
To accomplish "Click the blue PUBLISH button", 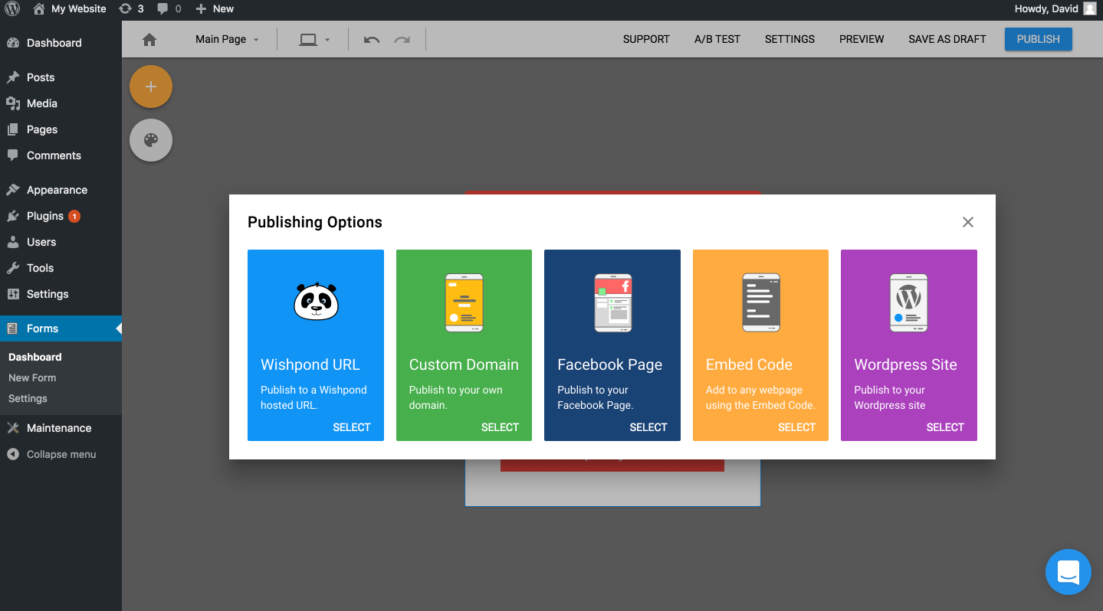I will tap(1038, 39).
